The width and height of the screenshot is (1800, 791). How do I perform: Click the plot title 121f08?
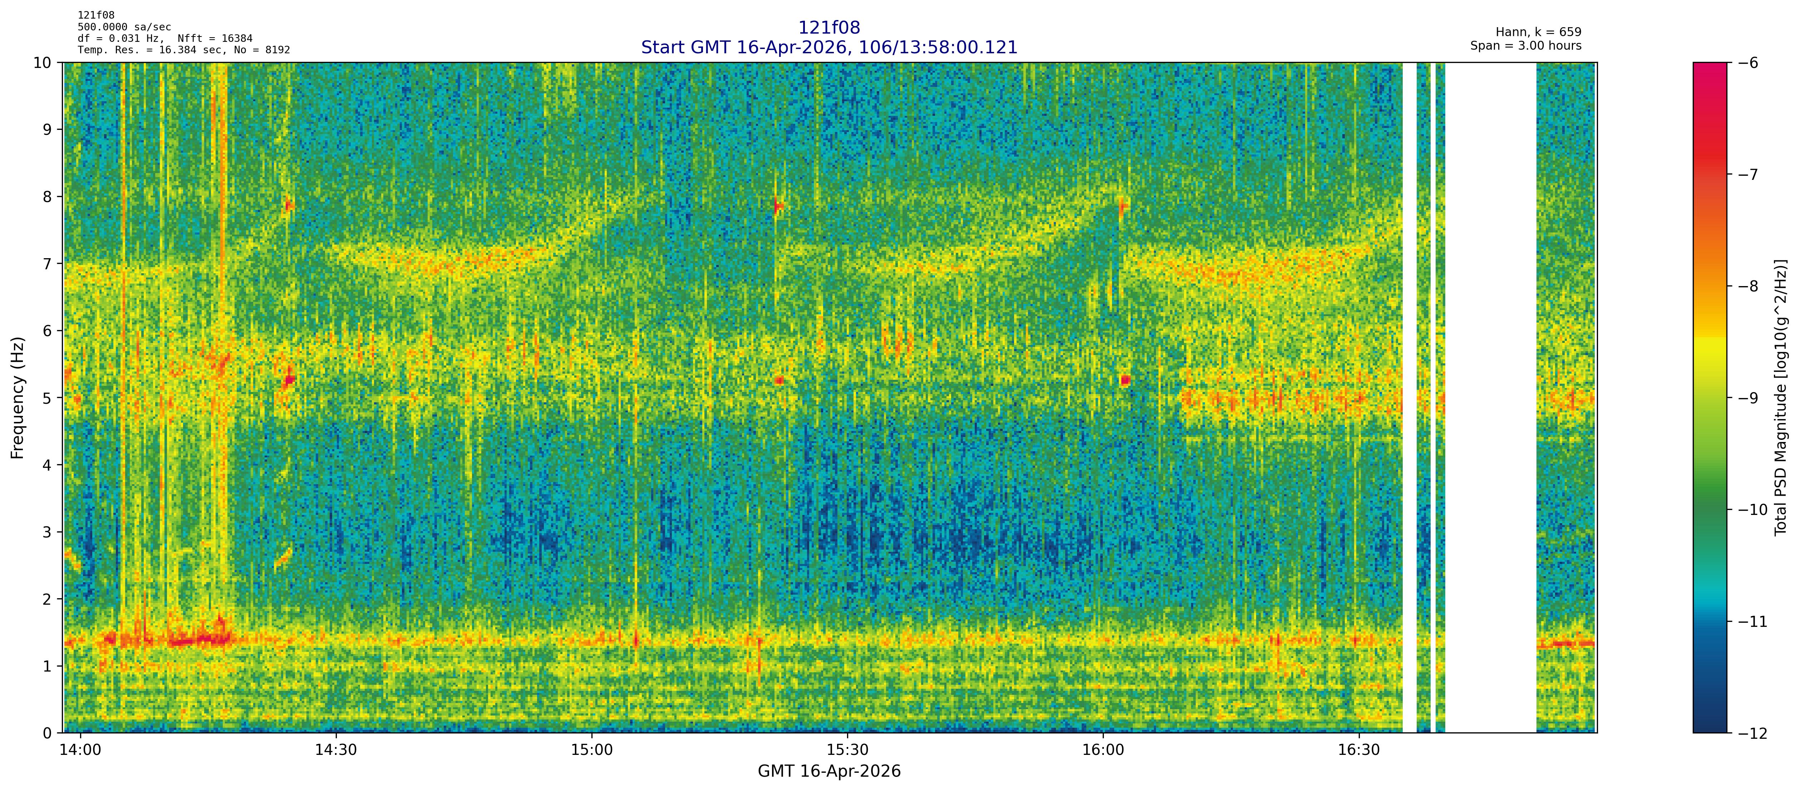(x=829, y=28)
